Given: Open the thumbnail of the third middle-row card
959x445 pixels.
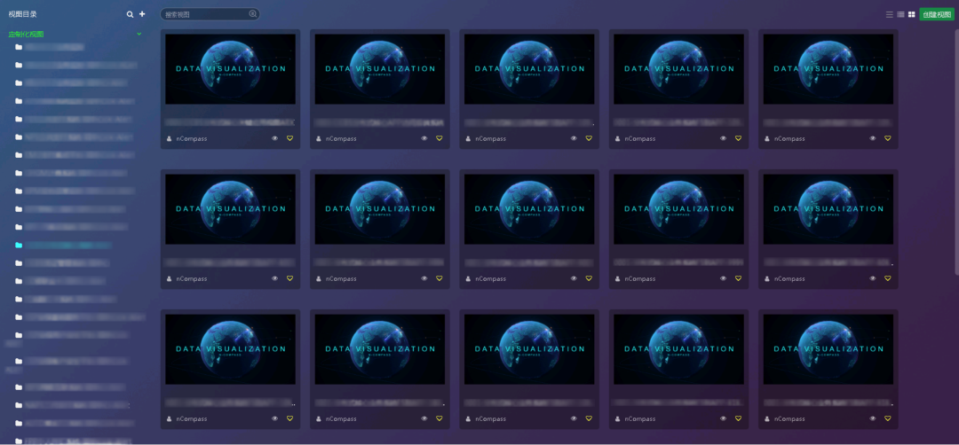Looking at the screenshot, I should (x=529, y=209).
